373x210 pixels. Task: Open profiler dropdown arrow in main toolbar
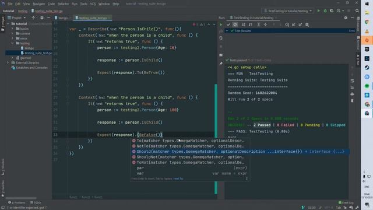click(343, 11)
